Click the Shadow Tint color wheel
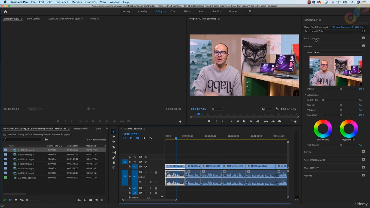 coord(323,129)
